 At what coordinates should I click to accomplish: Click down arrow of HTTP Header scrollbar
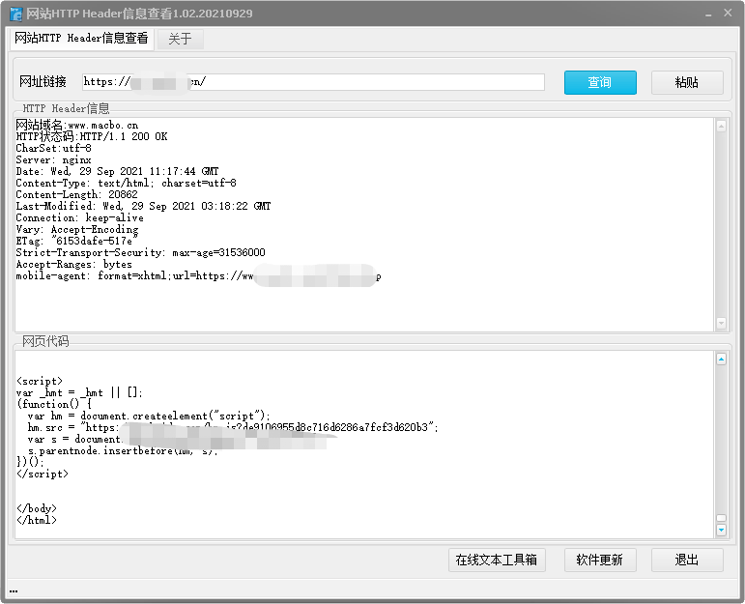click(x=721, y=323)
